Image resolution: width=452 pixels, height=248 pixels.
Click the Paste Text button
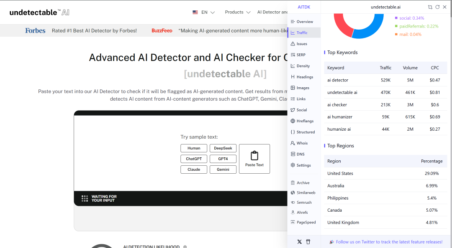coord(254,159)
